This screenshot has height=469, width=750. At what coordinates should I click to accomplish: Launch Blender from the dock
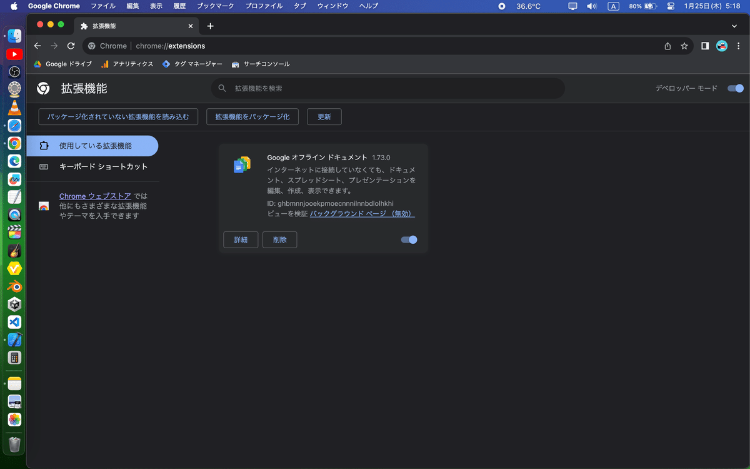click(15, 286)
